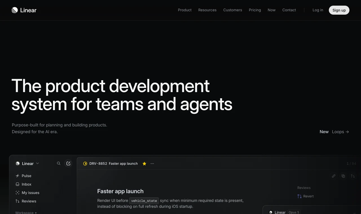Open the search icon in app sidebar
Image resolution: width=361 pixels, height=214 pixels.
pos(59,163)
